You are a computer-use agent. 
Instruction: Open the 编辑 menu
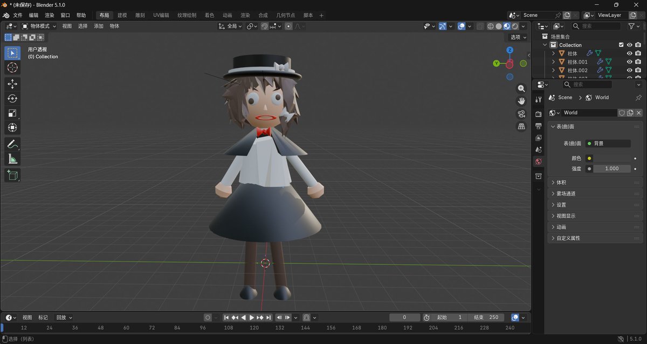(x=33, y=15)
